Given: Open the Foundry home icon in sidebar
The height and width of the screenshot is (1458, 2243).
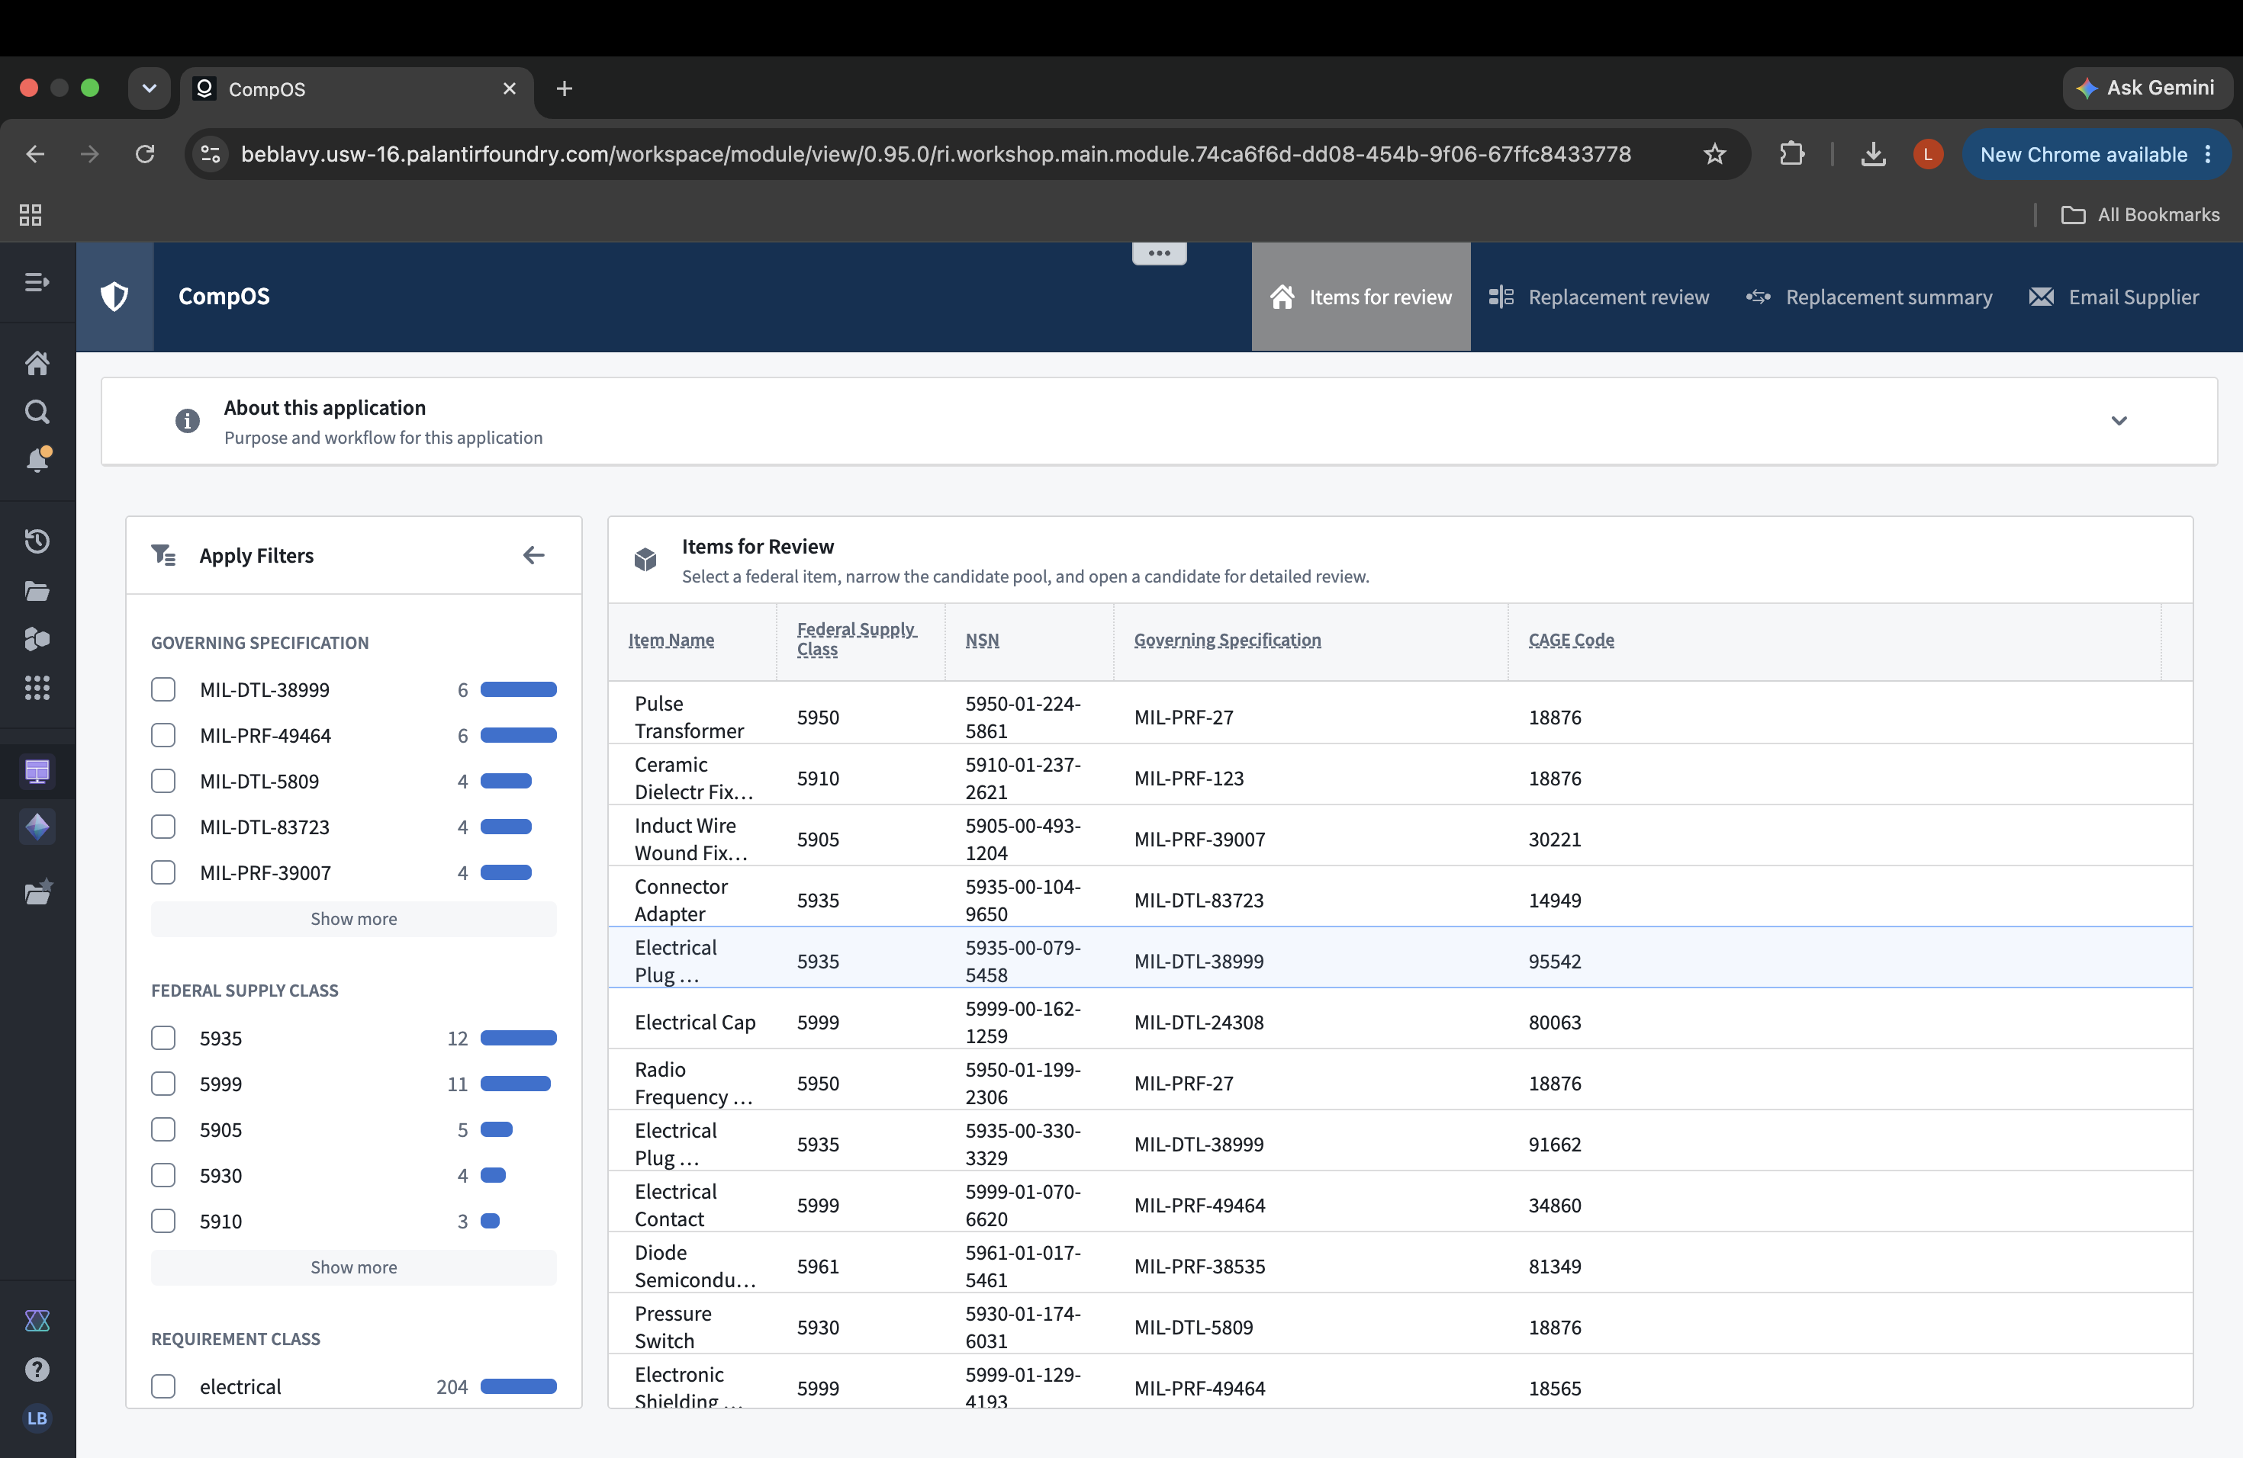Looking at the screenshot, I should point(37,363).
